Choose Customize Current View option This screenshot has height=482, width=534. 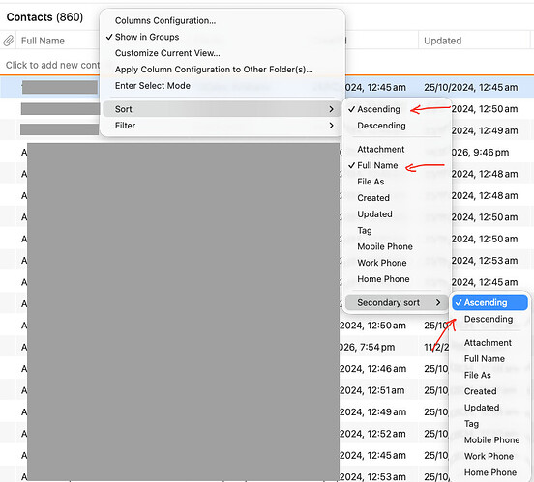167,53
